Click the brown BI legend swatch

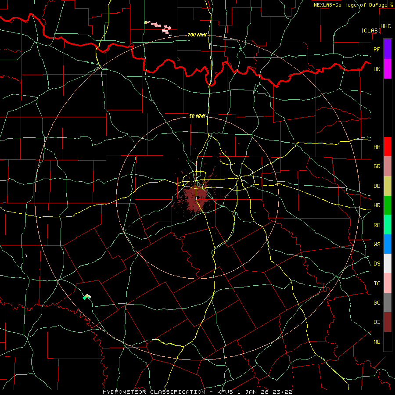tap(388, 322)
